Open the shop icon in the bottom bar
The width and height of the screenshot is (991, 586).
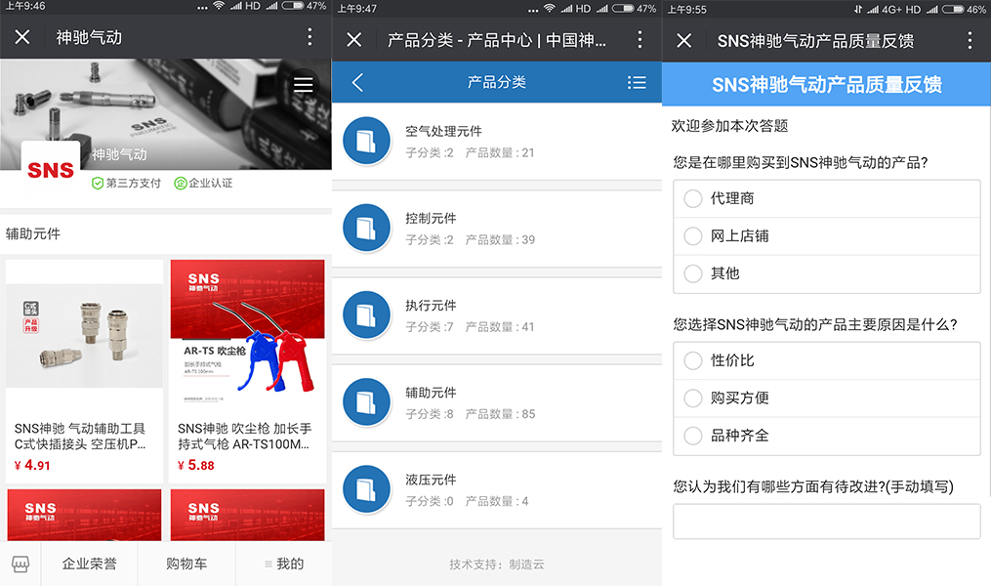(21, 564)
